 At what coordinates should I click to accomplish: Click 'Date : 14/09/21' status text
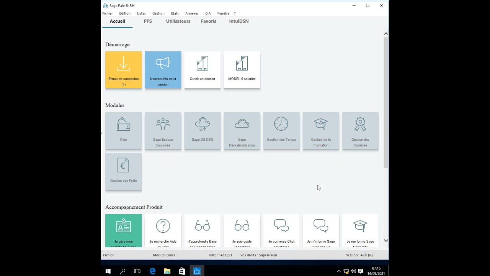point(220,255)
